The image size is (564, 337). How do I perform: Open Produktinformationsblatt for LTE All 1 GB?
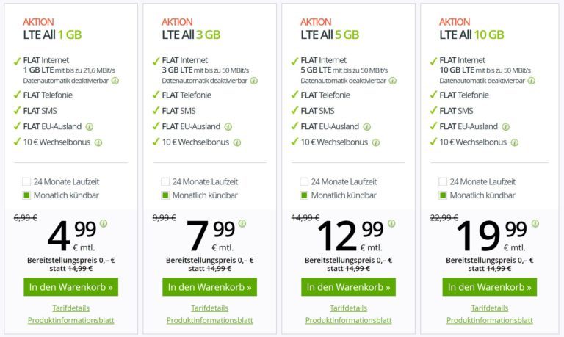pos(70,320)
